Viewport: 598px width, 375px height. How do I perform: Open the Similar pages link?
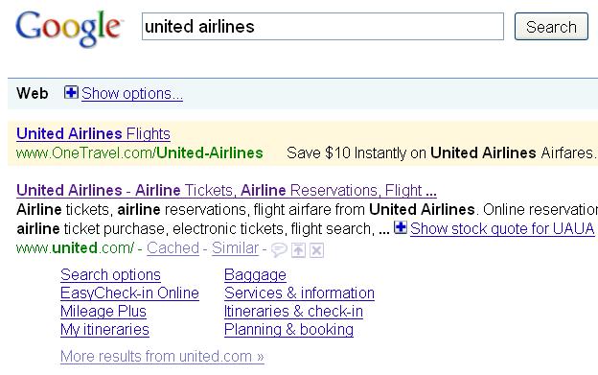coord(236,248)
